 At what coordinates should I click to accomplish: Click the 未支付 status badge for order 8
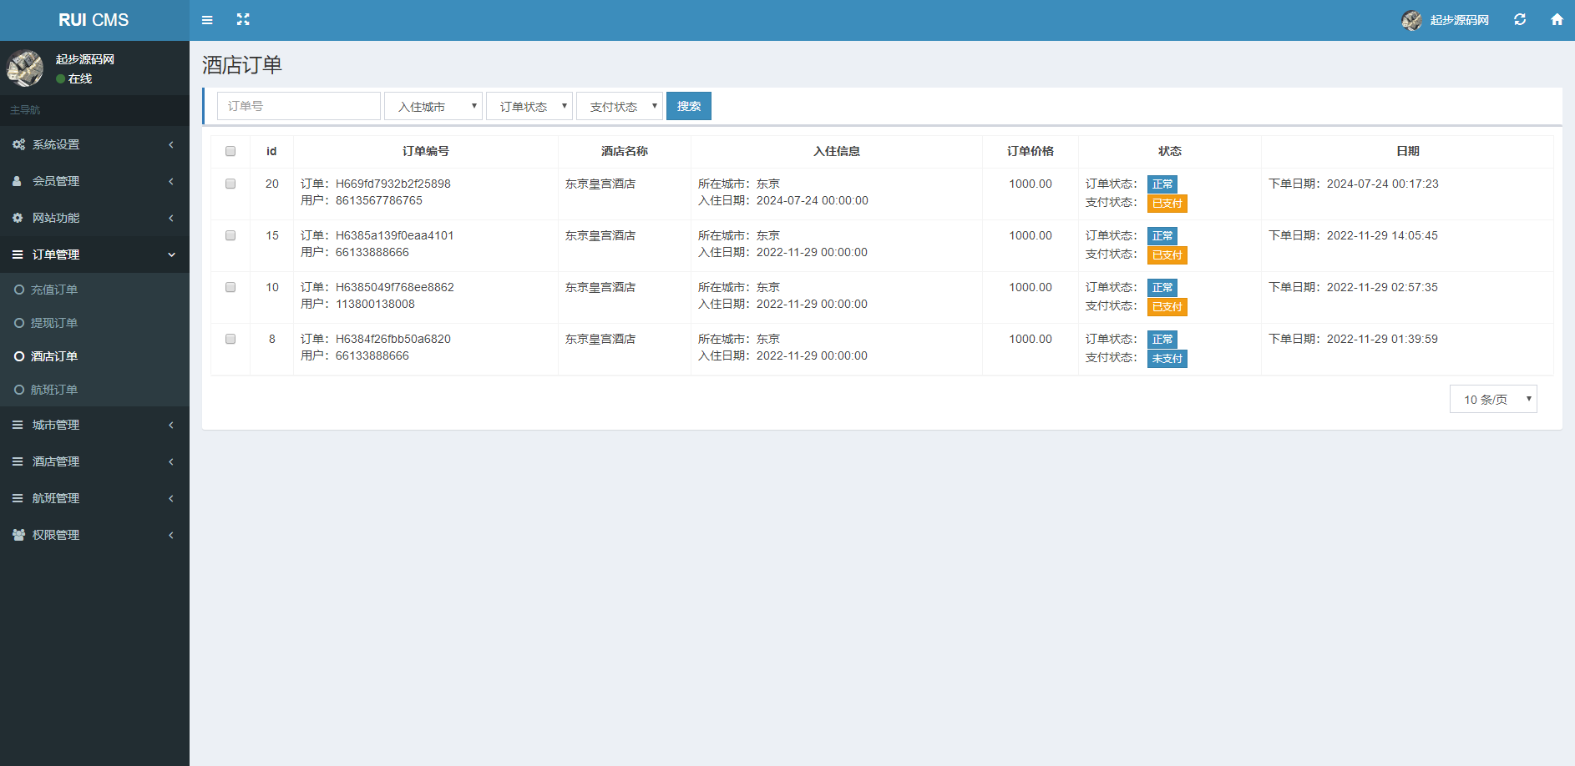[x=1167, y=359]
